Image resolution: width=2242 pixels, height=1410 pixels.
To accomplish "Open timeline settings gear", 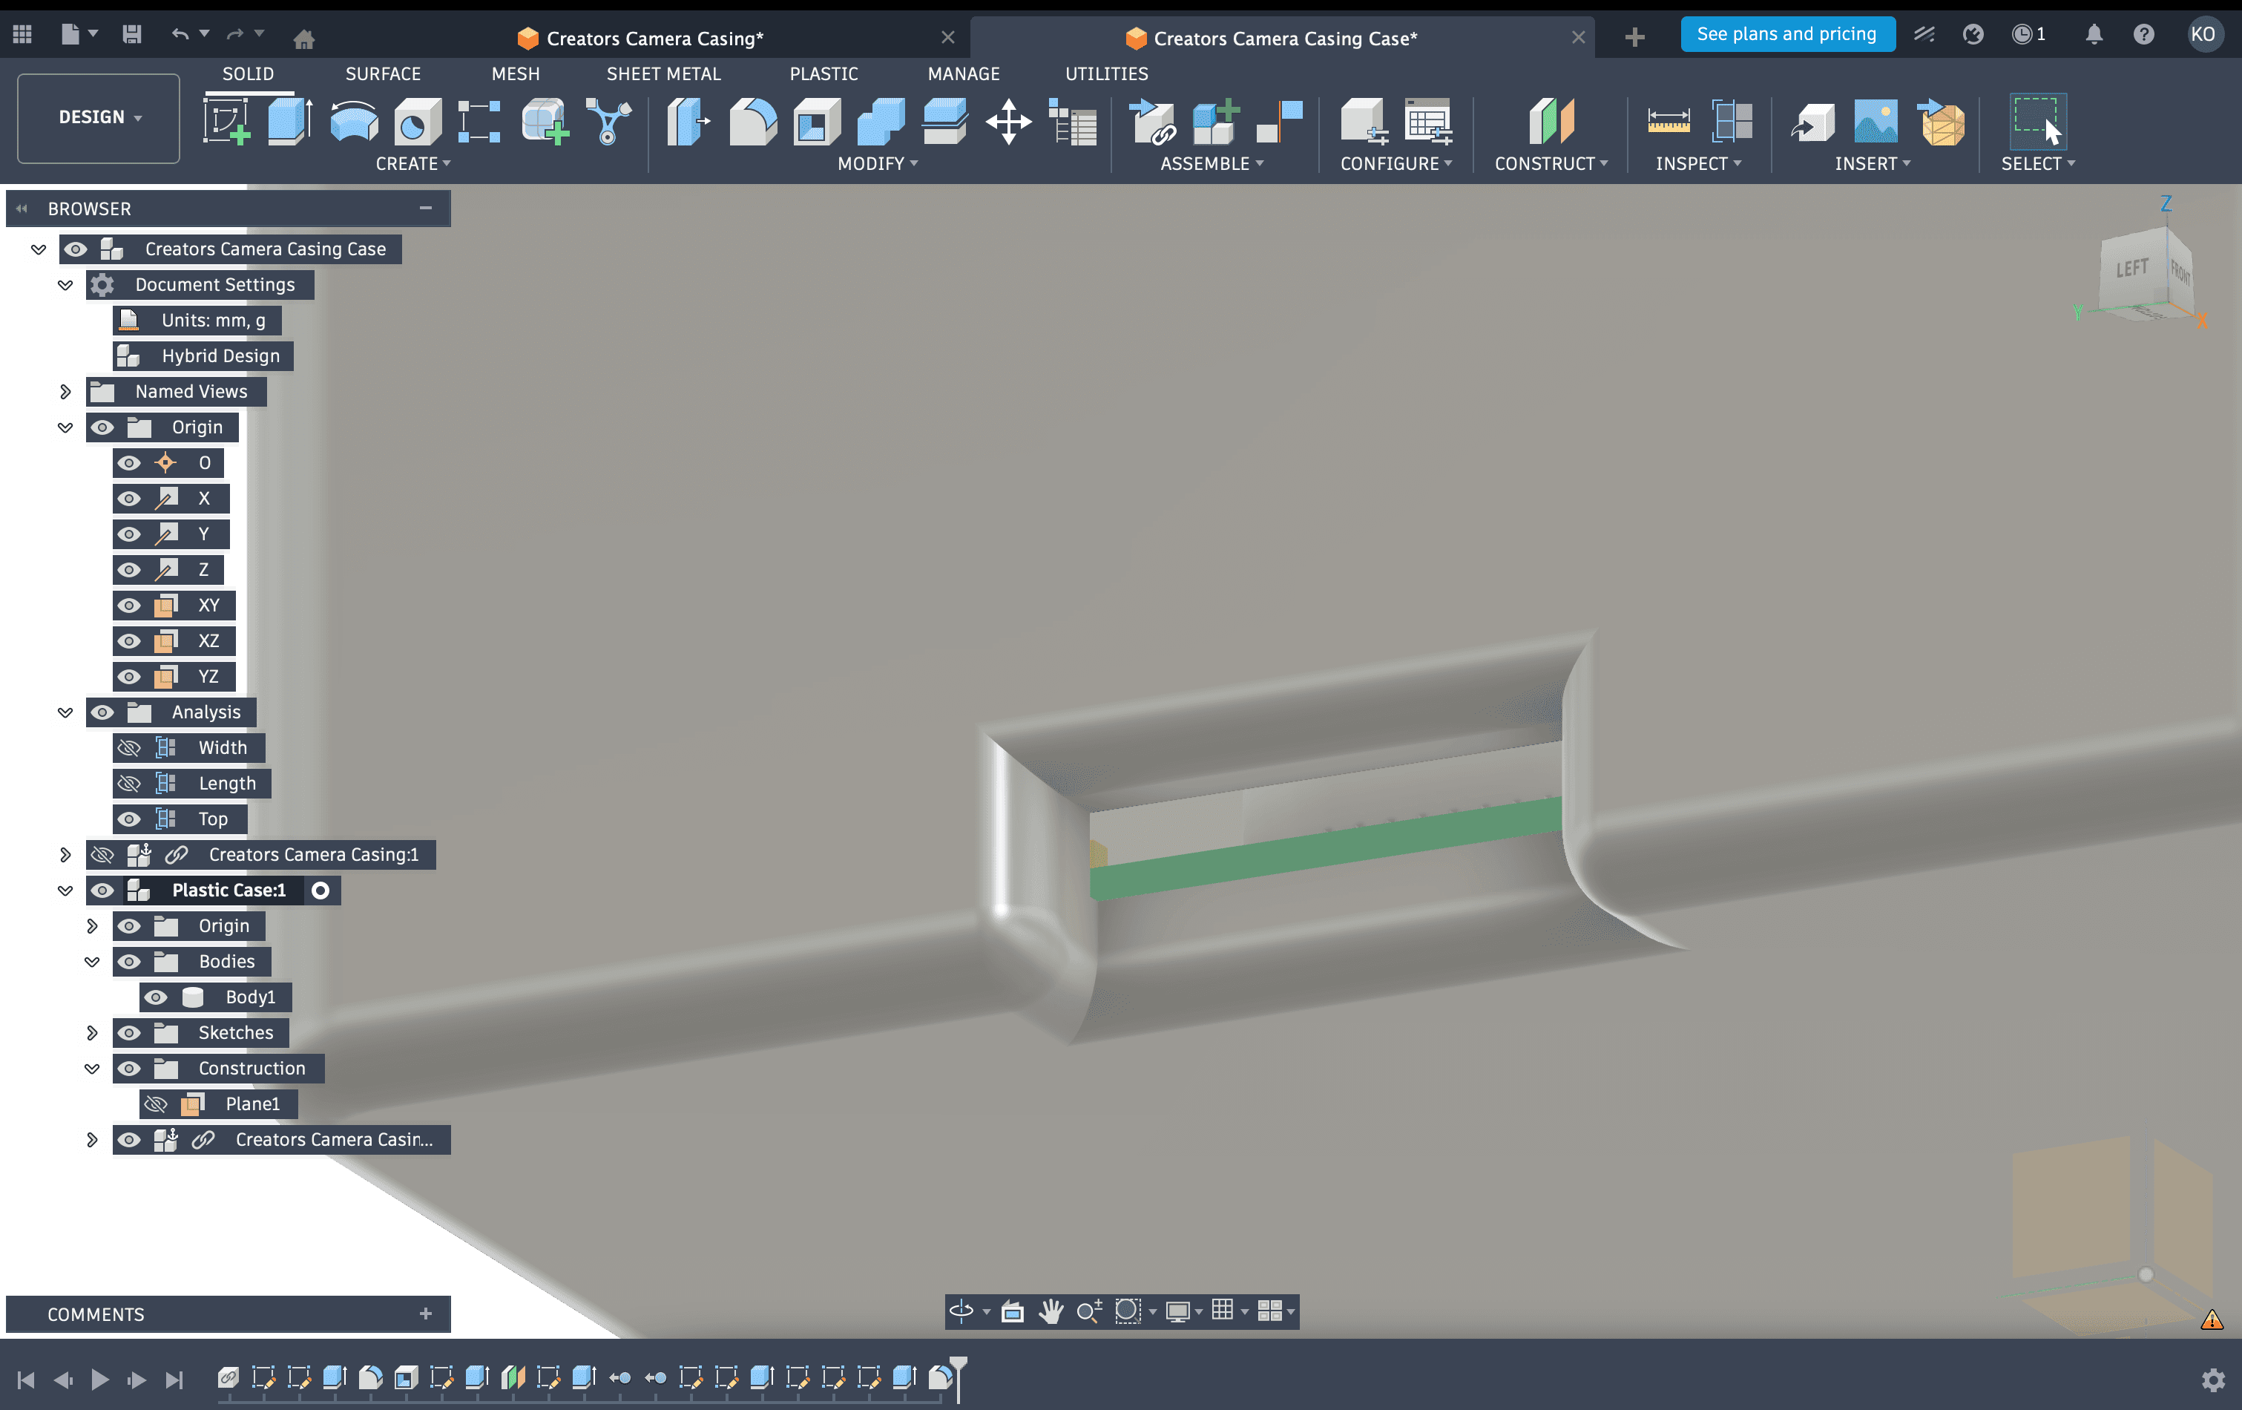I will click(2213, 1380).
